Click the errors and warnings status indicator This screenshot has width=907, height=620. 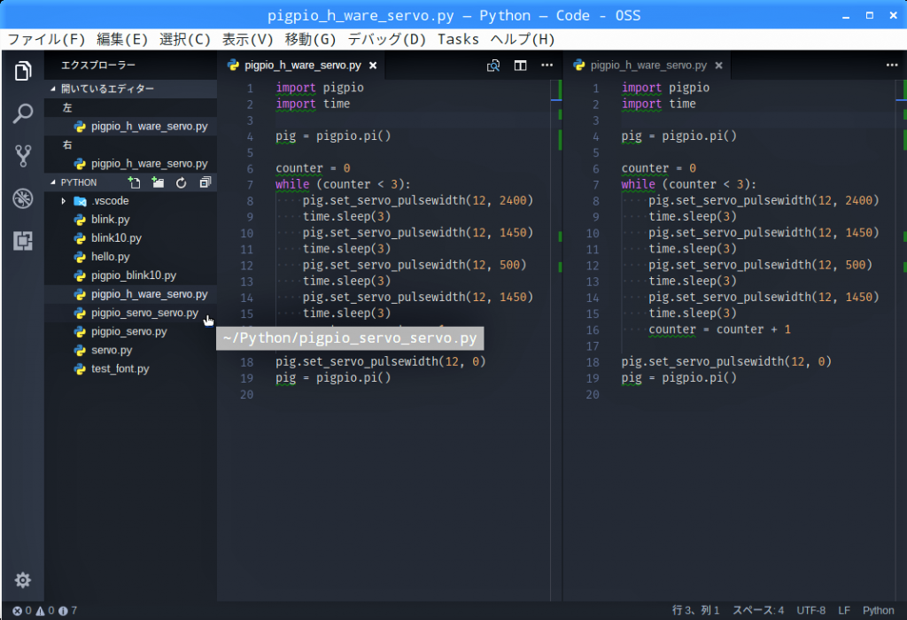click(44, 610)
